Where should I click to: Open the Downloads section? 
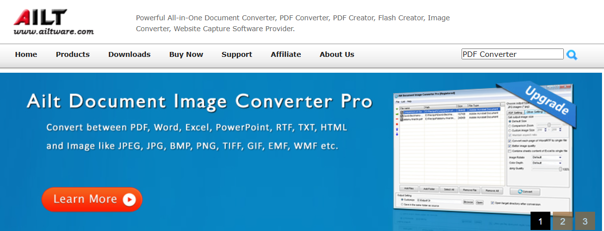129,54
